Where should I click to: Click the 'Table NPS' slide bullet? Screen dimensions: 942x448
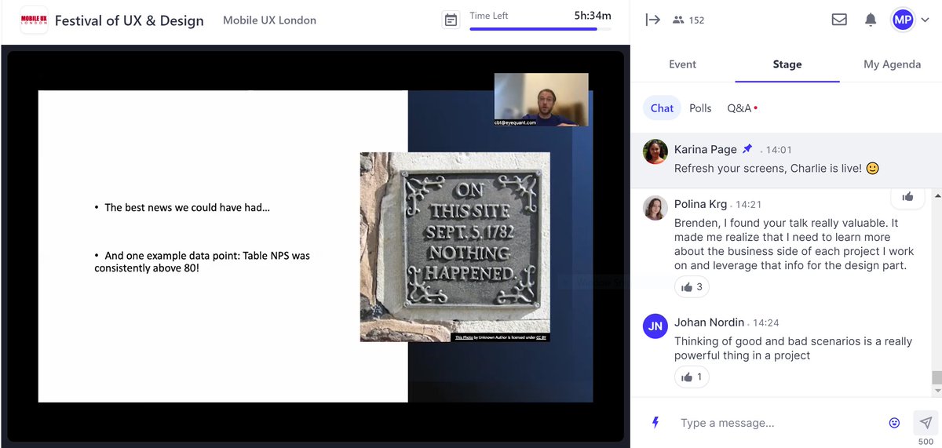click(x=202, y=262)
